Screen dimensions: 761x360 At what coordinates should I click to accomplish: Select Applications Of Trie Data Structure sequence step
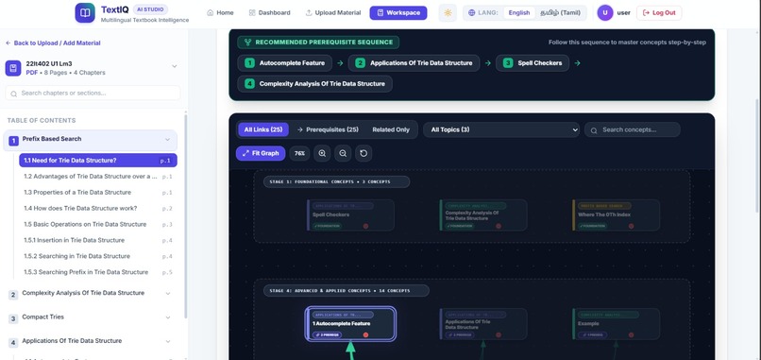click(414, 63)
